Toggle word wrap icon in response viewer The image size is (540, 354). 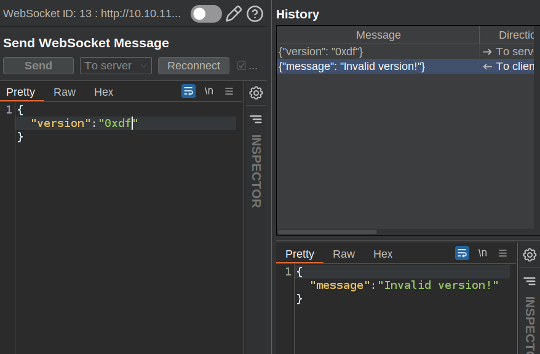click(x=462, y=253)
